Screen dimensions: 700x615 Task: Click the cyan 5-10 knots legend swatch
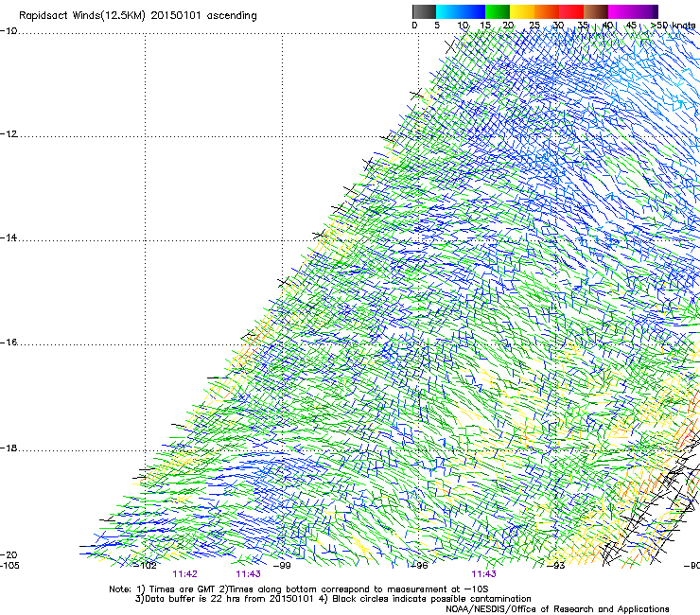click(x=448, y=11)
